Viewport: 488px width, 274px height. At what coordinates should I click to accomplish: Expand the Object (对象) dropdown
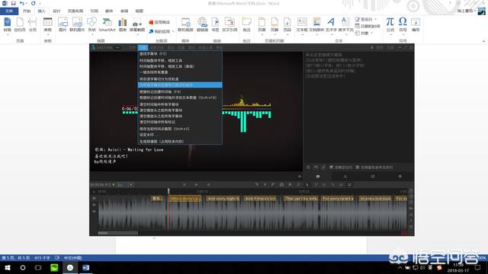click(371, 33)
